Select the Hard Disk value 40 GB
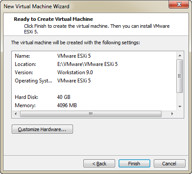192x174 pixels. (x=64, y=97)
